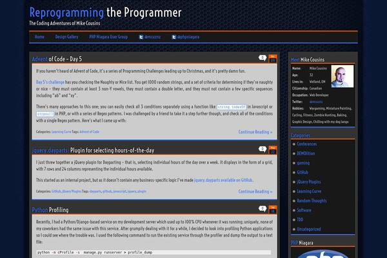Open Learning Curve category under Advent post

61,132
